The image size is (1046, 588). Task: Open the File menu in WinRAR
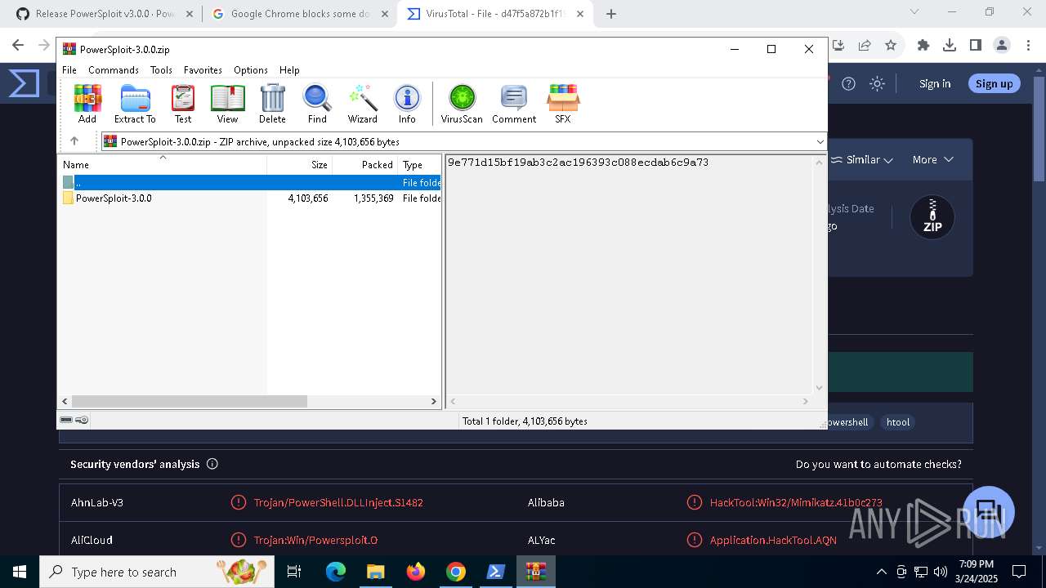point(69,70)
